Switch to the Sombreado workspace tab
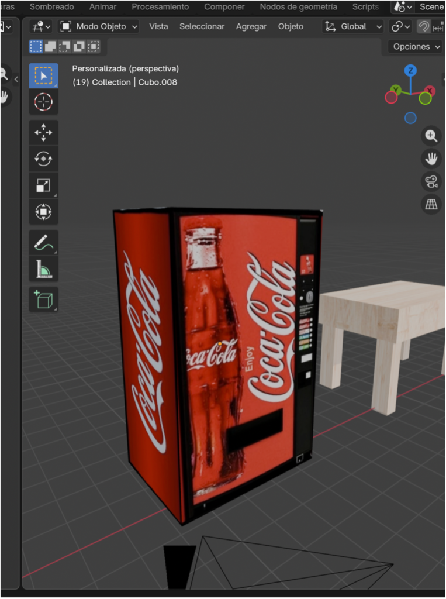 tap(52, 7)
